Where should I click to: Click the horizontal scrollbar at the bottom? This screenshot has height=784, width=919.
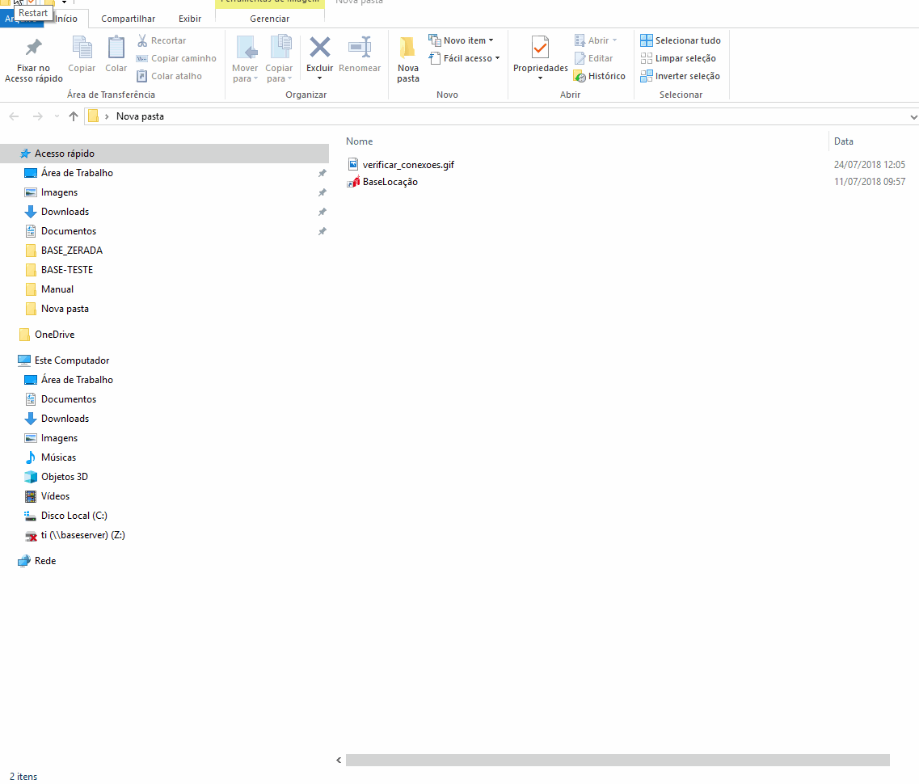(x=617, y=760)
